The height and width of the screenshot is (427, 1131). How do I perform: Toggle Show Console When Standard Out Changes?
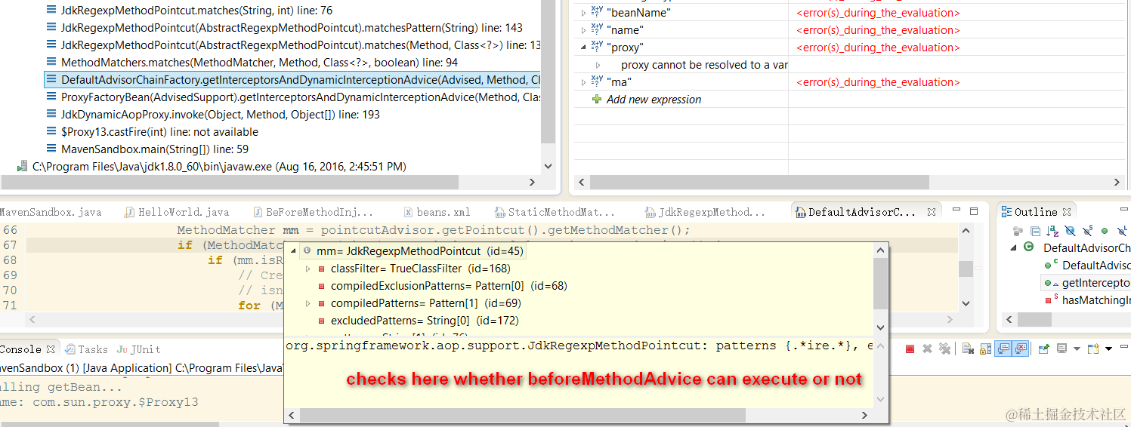pyautogui.click(x=1003, y=349)
